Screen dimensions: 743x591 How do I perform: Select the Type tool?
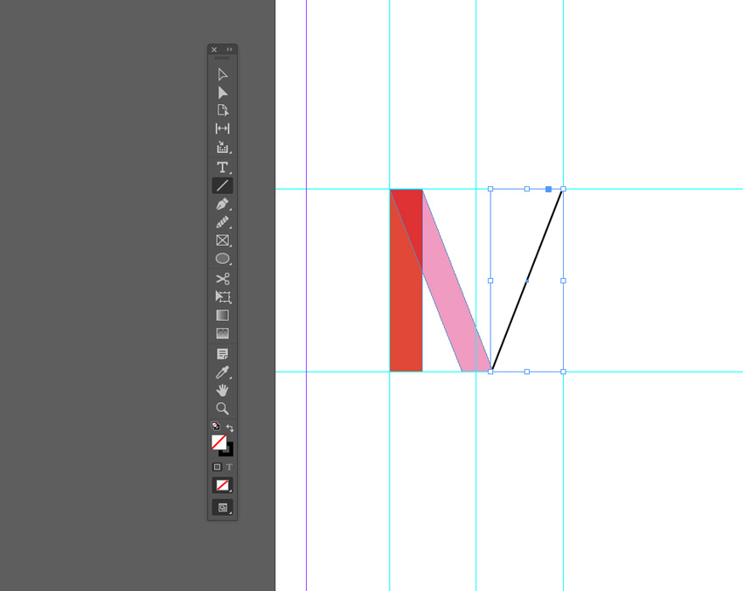222,167
